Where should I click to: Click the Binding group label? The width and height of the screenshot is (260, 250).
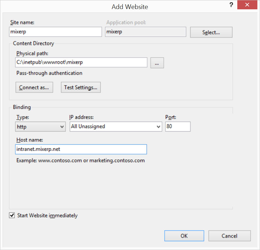tap(22, 107)
